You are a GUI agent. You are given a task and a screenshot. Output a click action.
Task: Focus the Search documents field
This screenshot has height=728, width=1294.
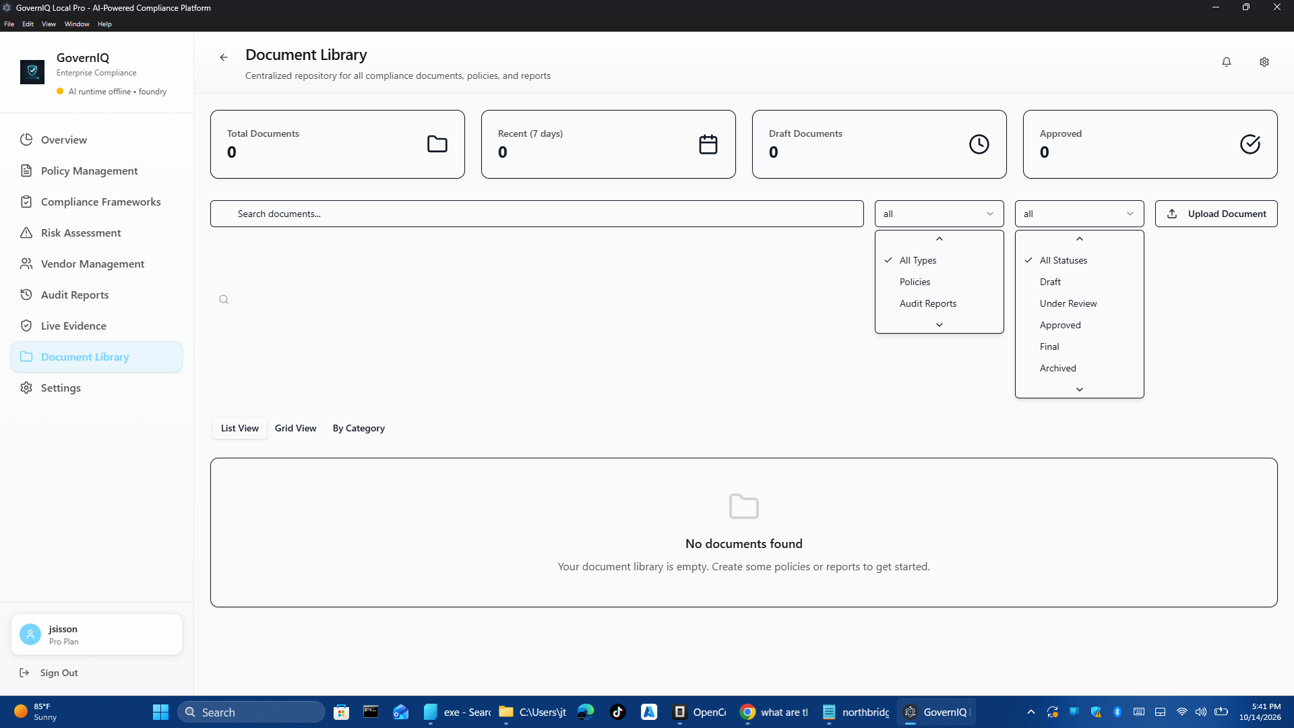[x=536, y=214]
